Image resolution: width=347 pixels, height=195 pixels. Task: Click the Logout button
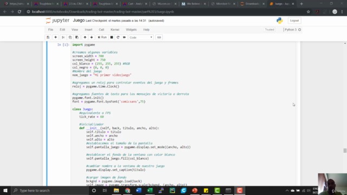pyautogui.click(x=294, y=21)
